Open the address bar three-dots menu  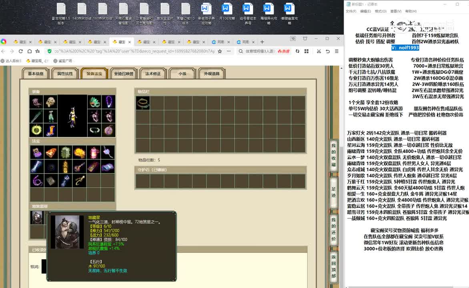coord(229,51)
